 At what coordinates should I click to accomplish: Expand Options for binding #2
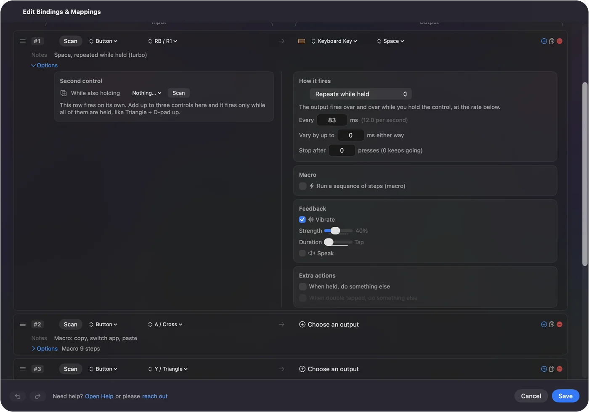[x=44, y=349]
